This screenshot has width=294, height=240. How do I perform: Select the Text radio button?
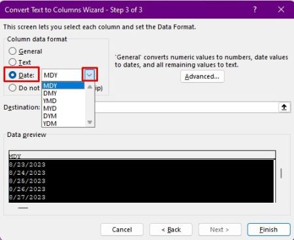click(x=12, y=62)
